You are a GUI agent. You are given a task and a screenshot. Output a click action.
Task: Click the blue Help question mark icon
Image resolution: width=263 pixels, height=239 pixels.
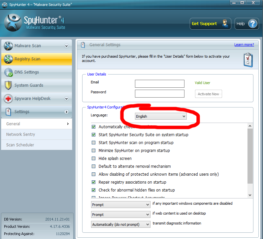click(x=252, y=24)
